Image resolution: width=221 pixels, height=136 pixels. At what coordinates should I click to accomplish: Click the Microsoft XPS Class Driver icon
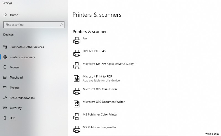pos(77,91)
